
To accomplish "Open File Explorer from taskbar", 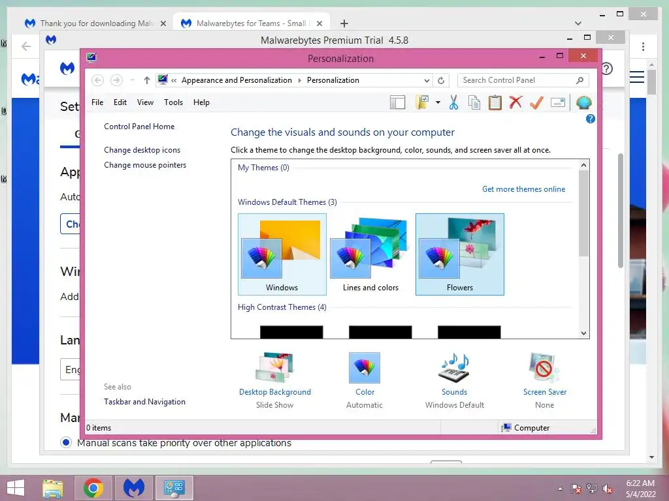I will [x=53, y=488].
